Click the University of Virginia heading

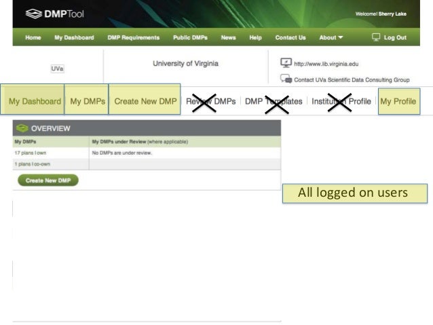point(185,64)
